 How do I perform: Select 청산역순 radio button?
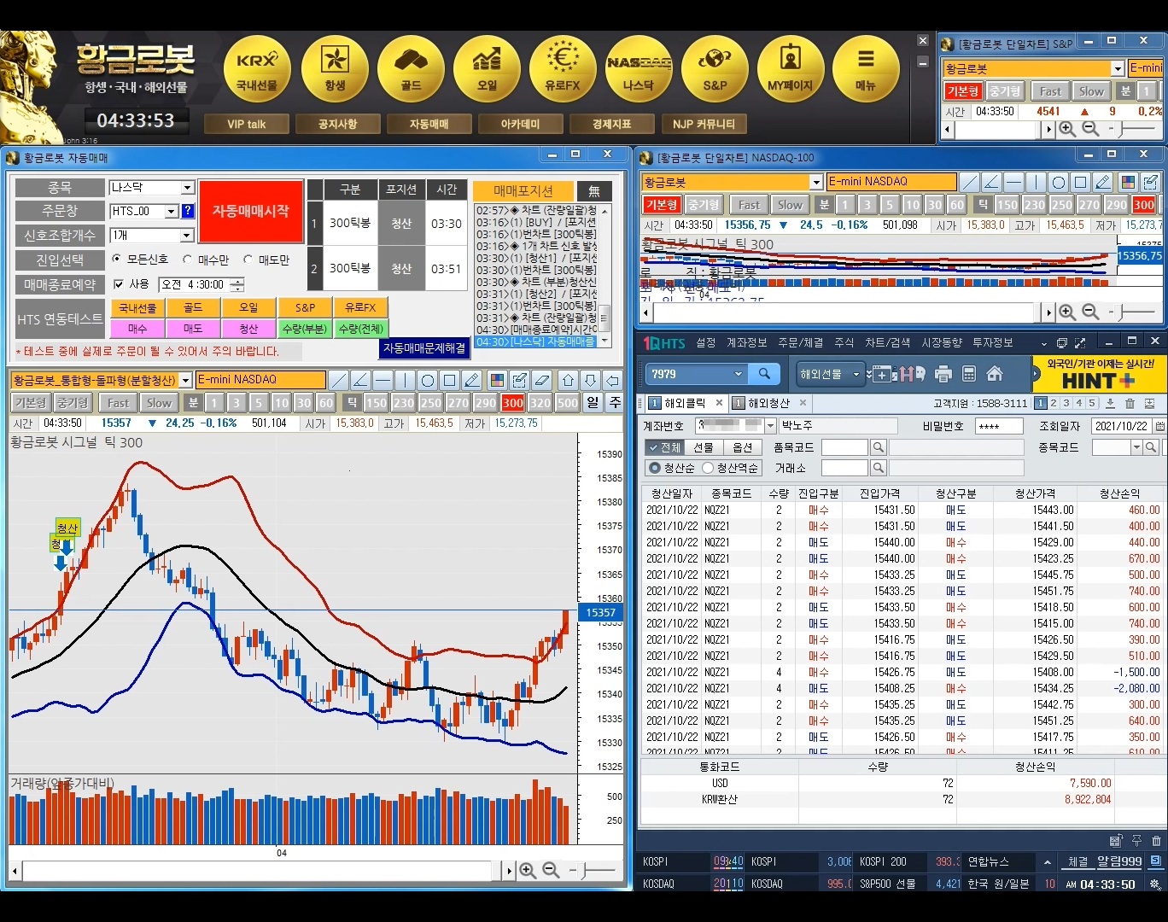pos(708,468)
